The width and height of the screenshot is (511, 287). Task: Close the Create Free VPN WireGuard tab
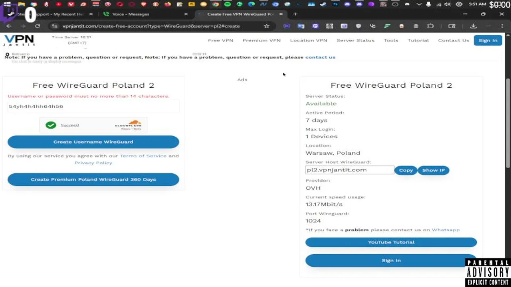tap(281, 14)
